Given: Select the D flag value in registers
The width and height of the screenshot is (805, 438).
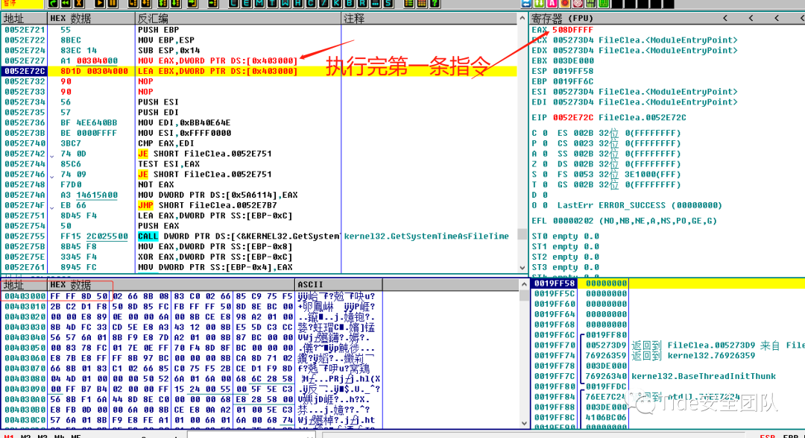Looking at the screenshot, I should [545, 195].
